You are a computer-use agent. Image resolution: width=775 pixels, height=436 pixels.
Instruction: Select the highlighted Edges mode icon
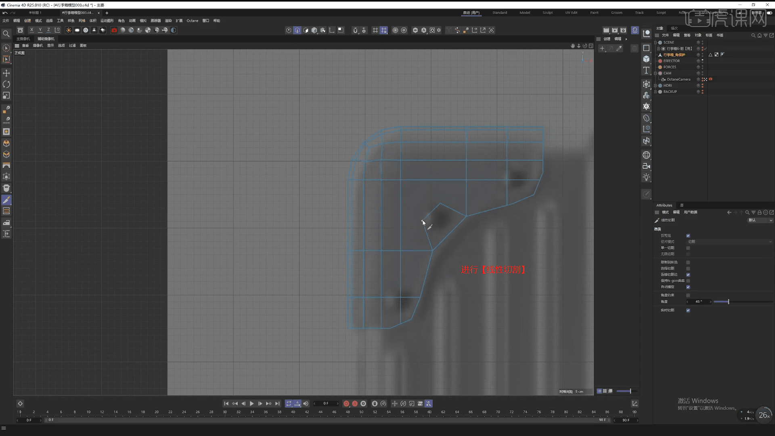point(297,30)
